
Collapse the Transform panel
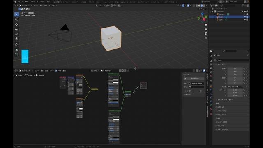(221, 65)
